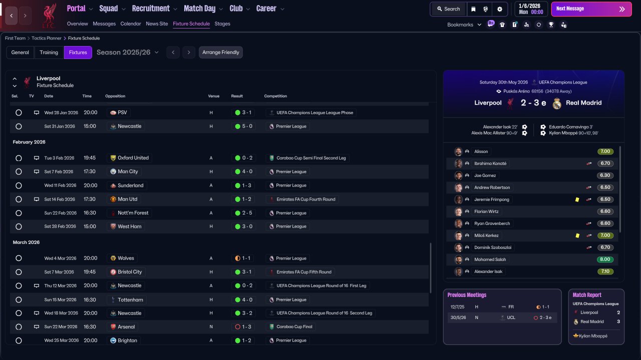Screen dimensions: 641x360
Task: Click the TV icon on the PSV row
Action: point(37,112)
